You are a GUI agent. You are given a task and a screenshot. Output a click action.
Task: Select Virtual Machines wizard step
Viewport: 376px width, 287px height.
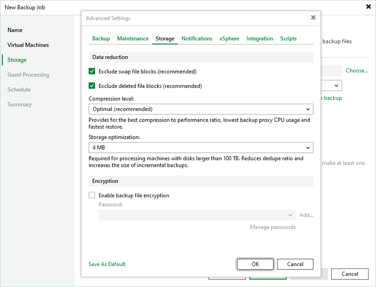tap(28, 45)
